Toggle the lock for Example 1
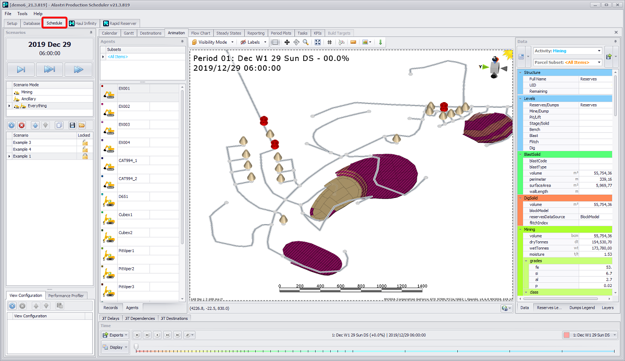625x361 pixels. [84, 156]
